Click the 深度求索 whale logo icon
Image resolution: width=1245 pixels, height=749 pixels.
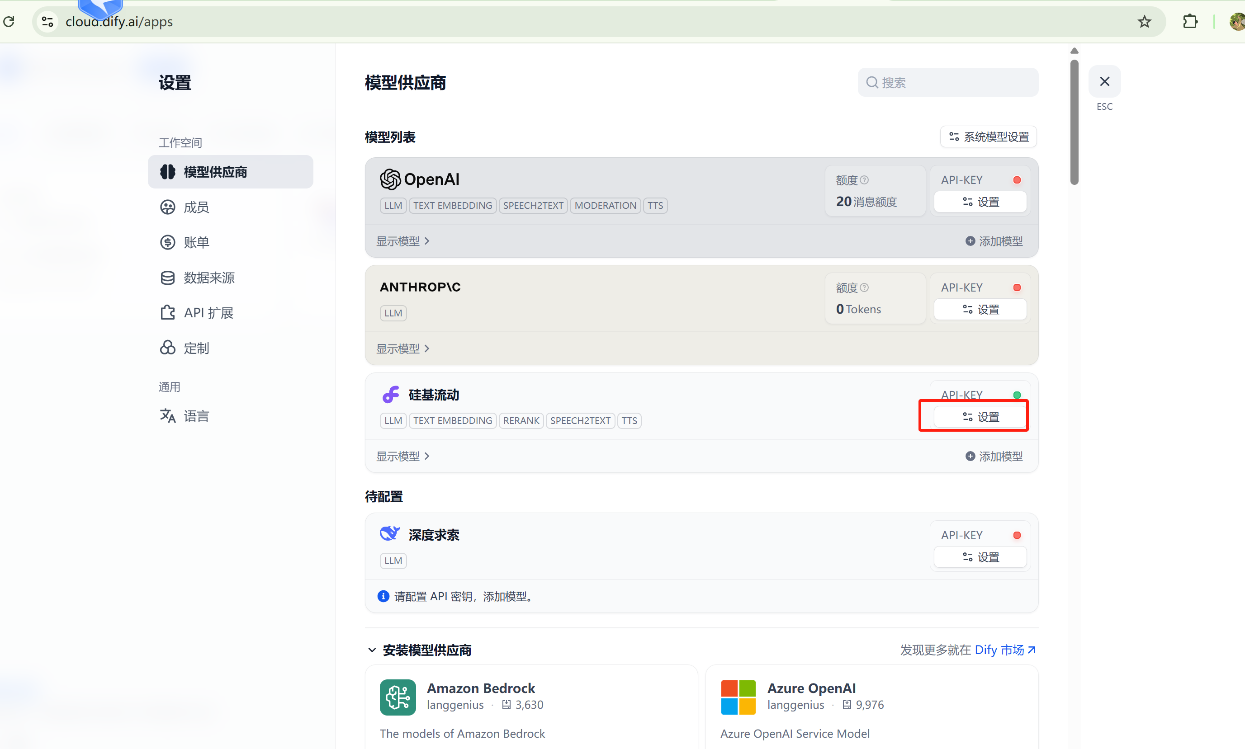390,533
